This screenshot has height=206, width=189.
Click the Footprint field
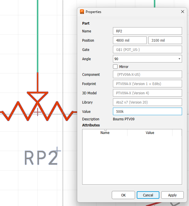[147, 84]
